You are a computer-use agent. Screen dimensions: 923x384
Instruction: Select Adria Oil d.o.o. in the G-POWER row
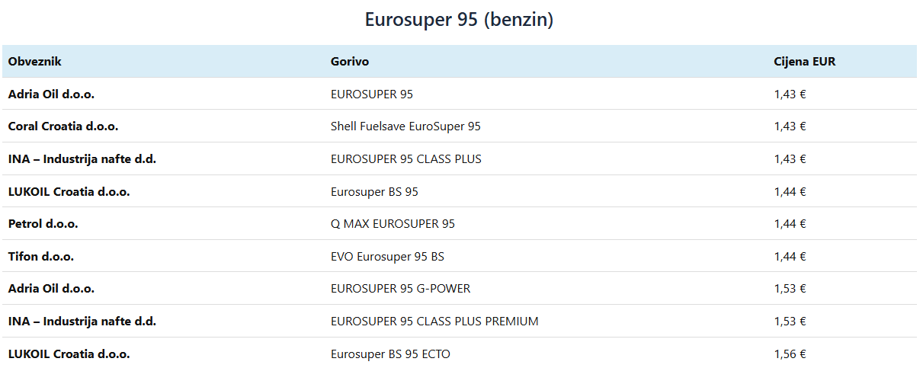[51, 289]
